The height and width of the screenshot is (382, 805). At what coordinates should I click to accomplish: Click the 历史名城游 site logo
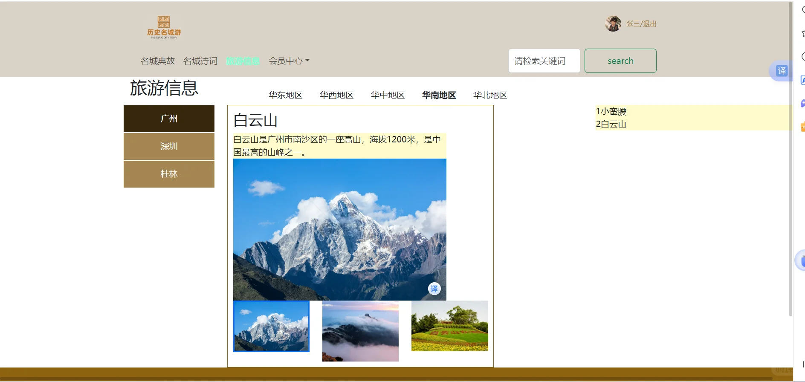pos(164,27)
